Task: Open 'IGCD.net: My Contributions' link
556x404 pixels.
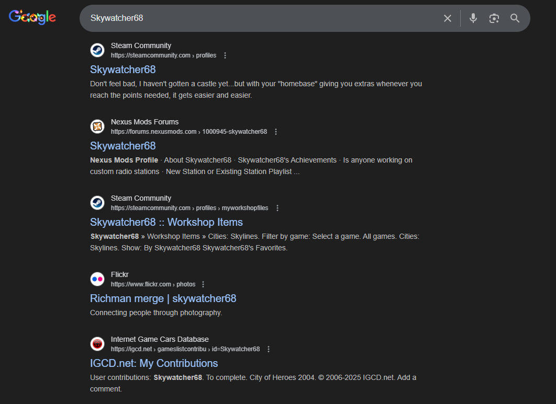Action: click(154, 363)
